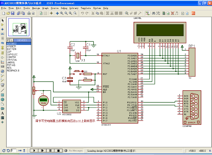The image size is (212, 155).
Task: Click the New Sheet icon
Action: [168, 13]
